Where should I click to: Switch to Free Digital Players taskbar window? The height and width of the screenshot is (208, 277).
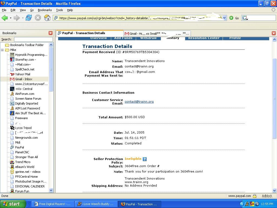click(x=52, y=204)
